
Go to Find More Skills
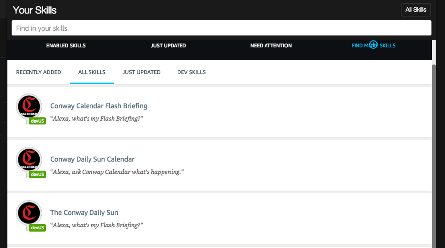tap(373, 46)
